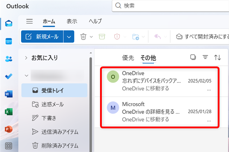Click the trash Delete icon in toolbar
The height and width of the screenshot is (152, 229).
point(83,36)
